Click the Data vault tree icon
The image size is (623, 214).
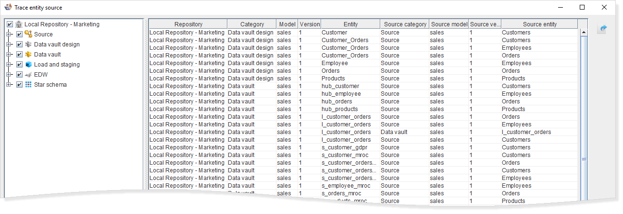click(x=28, y=55)
